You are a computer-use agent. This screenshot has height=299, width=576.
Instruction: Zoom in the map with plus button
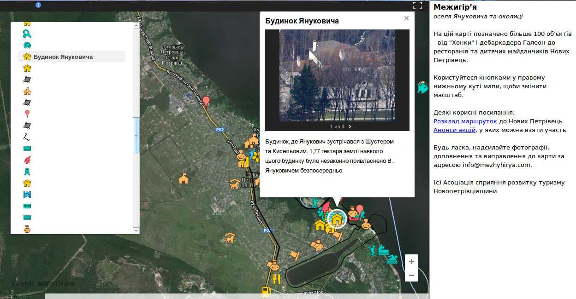coord(411,261)
